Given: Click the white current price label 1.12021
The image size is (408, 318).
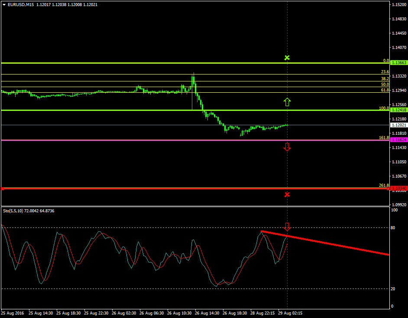Looking at the screenshot, I should [x=398, y=125].
